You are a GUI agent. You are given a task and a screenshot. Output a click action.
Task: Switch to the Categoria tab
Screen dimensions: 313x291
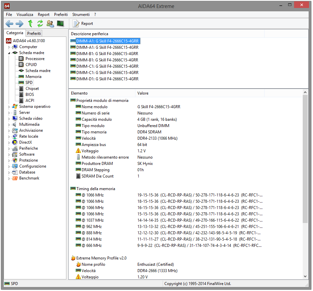pyautogui.click(x=15, y=33)
